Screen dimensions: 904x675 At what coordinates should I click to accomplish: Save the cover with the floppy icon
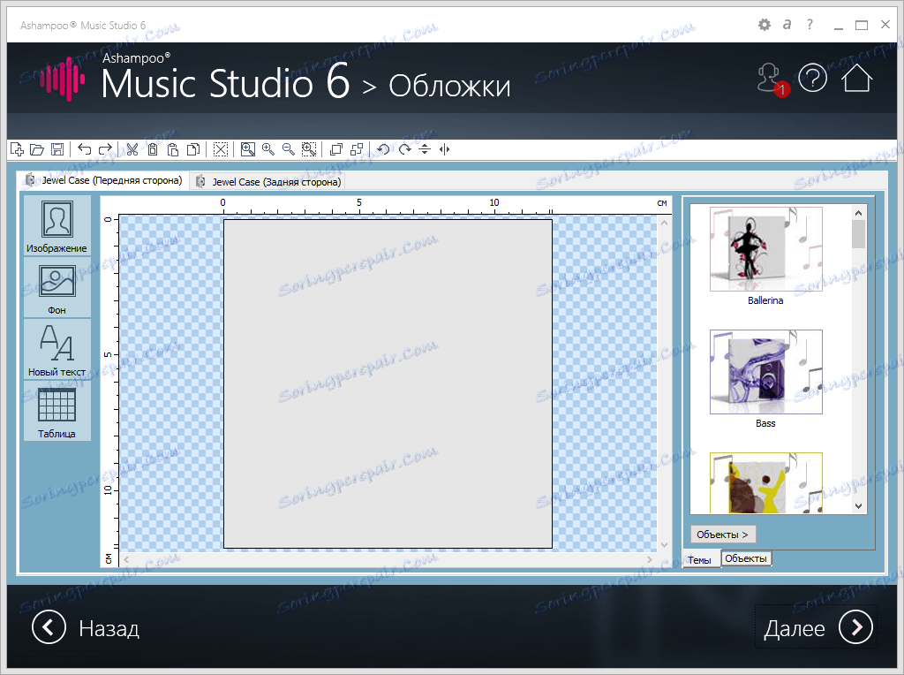click(57, 149)
